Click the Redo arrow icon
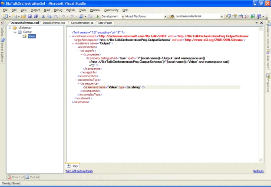The image size is (271, 187). (x=72, y=16)
